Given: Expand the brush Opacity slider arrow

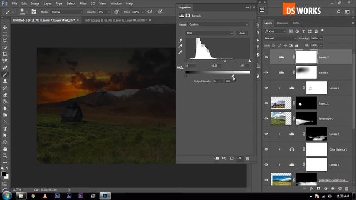Looking at the screenshot, I should pos(109,12).
